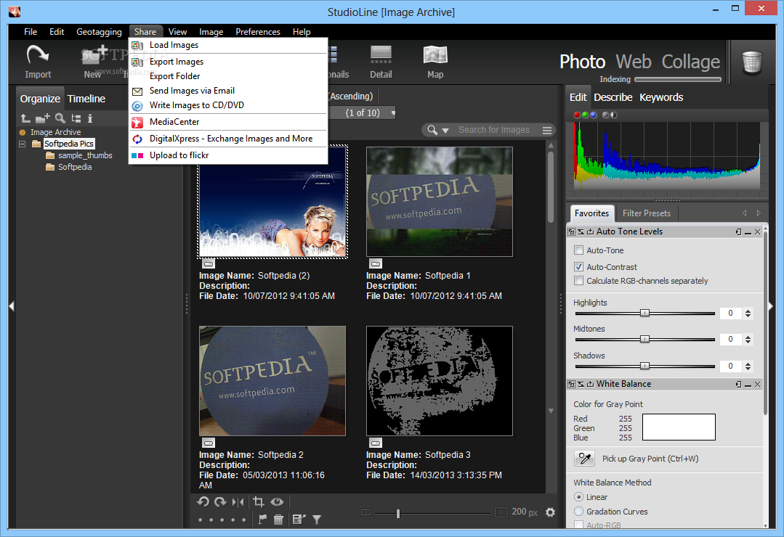784x537 pixels.
Task: Click the magnifier icon in Organize toolbar
Action: [x=60, y=118]
